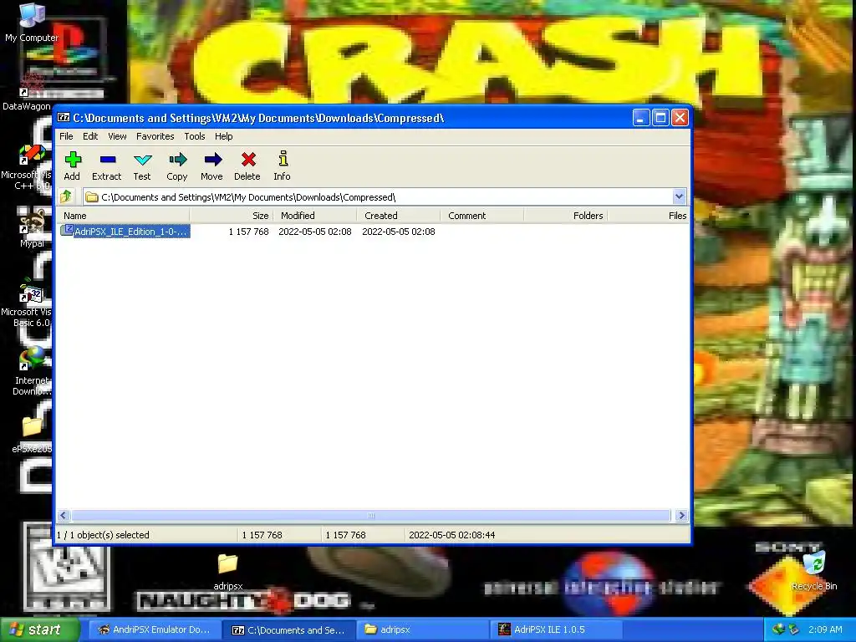Sort by the Name column header

[x=124, y=216]
